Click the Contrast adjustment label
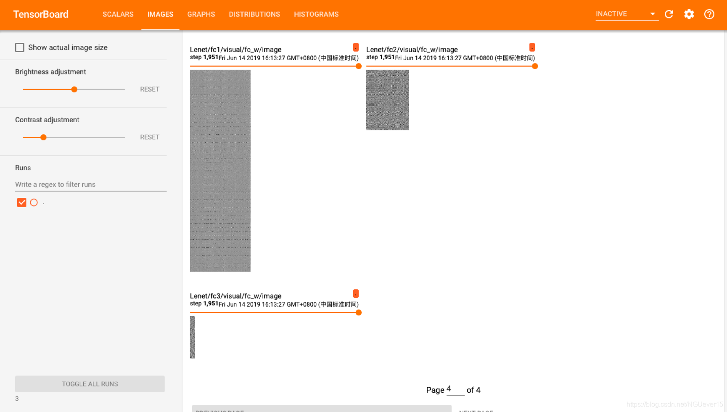The image size is (727, 412). tap(47, 120)
